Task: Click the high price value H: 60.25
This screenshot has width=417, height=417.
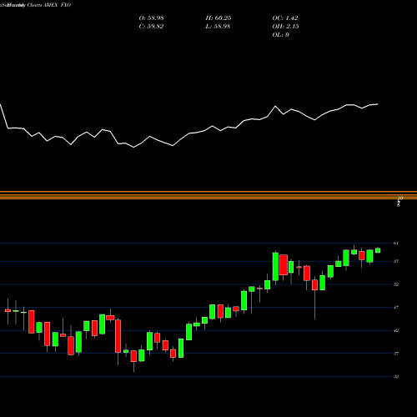Action: pyautogui.click(x=219, y=18)
